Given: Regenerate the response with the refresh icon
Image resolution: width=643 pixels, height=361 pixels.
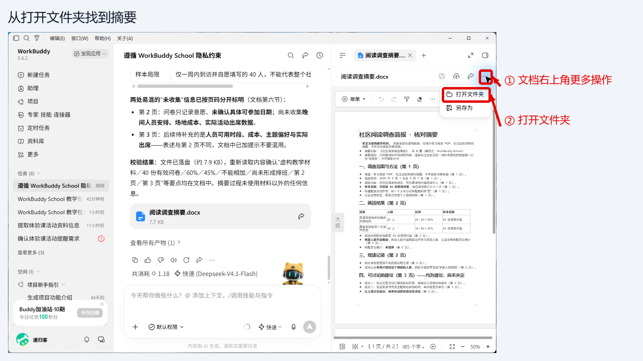Looking at the screenshot, I should coord(186,260).
